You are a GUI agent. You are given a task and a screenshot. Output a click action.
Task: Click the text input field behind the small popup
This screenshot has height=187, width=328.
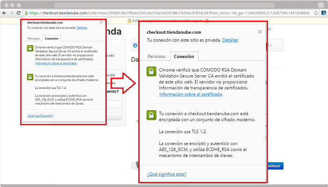pyautogui.click(x=114, y=104)
